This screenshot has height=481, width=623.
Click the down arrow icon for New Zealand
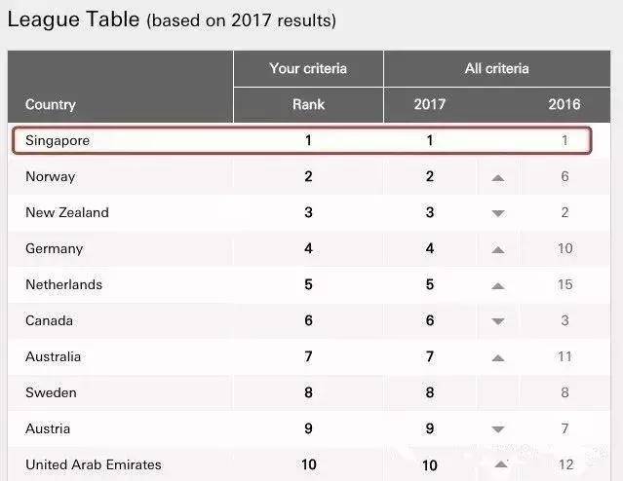pyautogui.click(x=498, y=213)
